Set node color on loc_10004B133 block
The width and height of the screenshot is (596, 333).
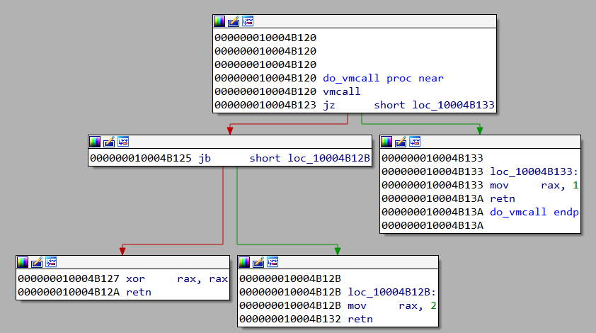(x=386, y=142)
